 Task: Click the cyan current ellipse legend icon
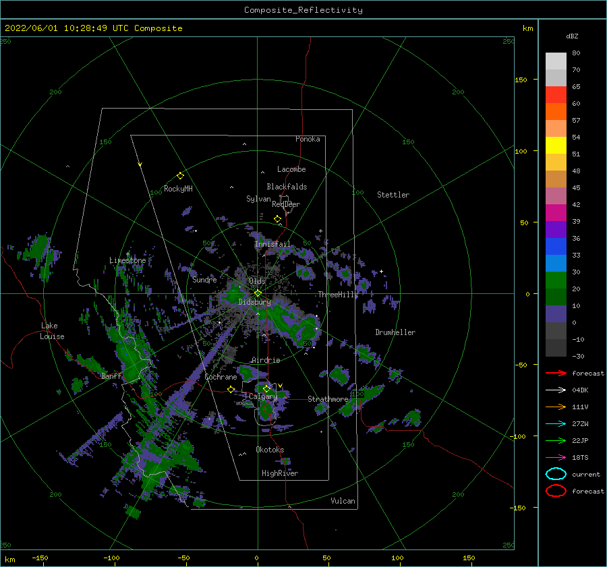[556, 474]
